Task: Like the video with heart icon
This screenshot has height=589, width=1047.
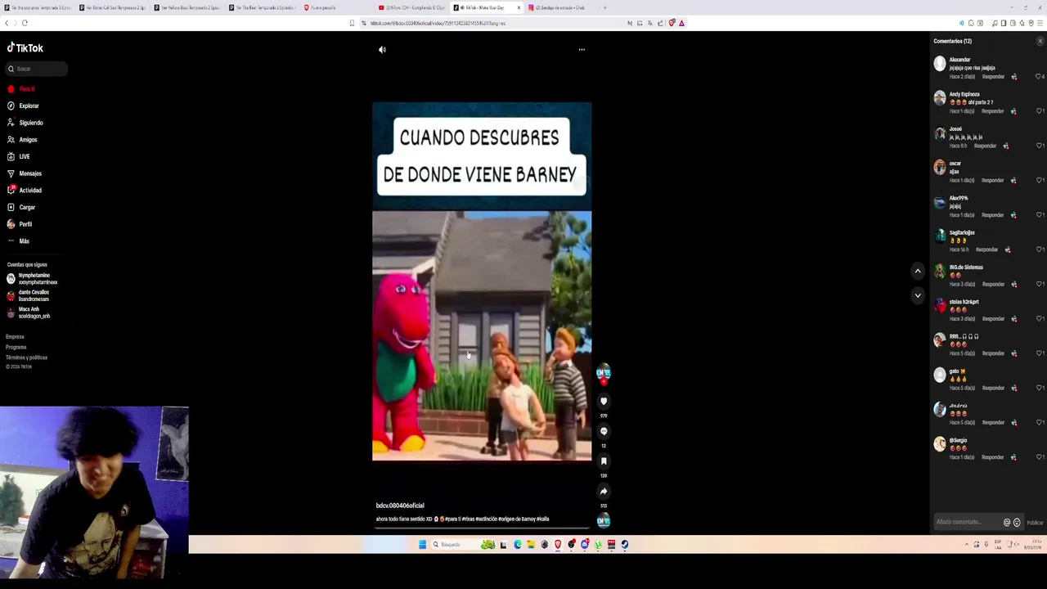Action: [604, 401]
